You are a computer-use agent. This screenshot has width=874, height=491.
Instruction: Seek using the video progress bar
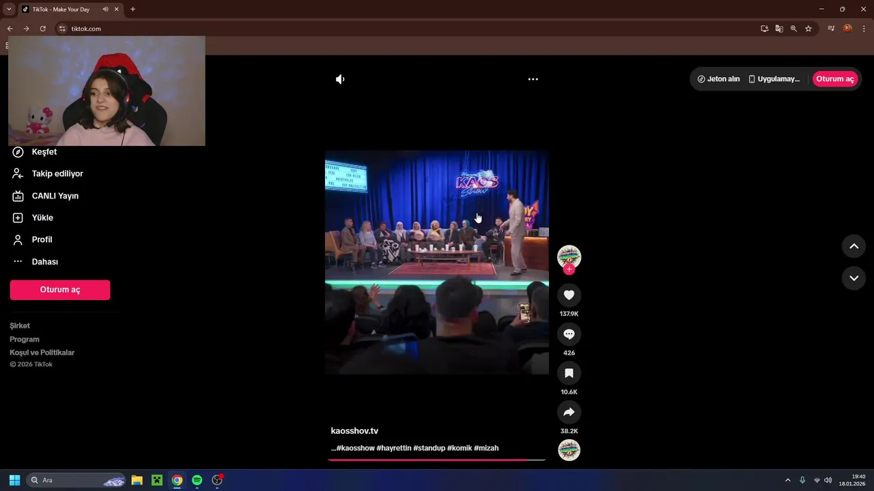[x=437, y=460]
